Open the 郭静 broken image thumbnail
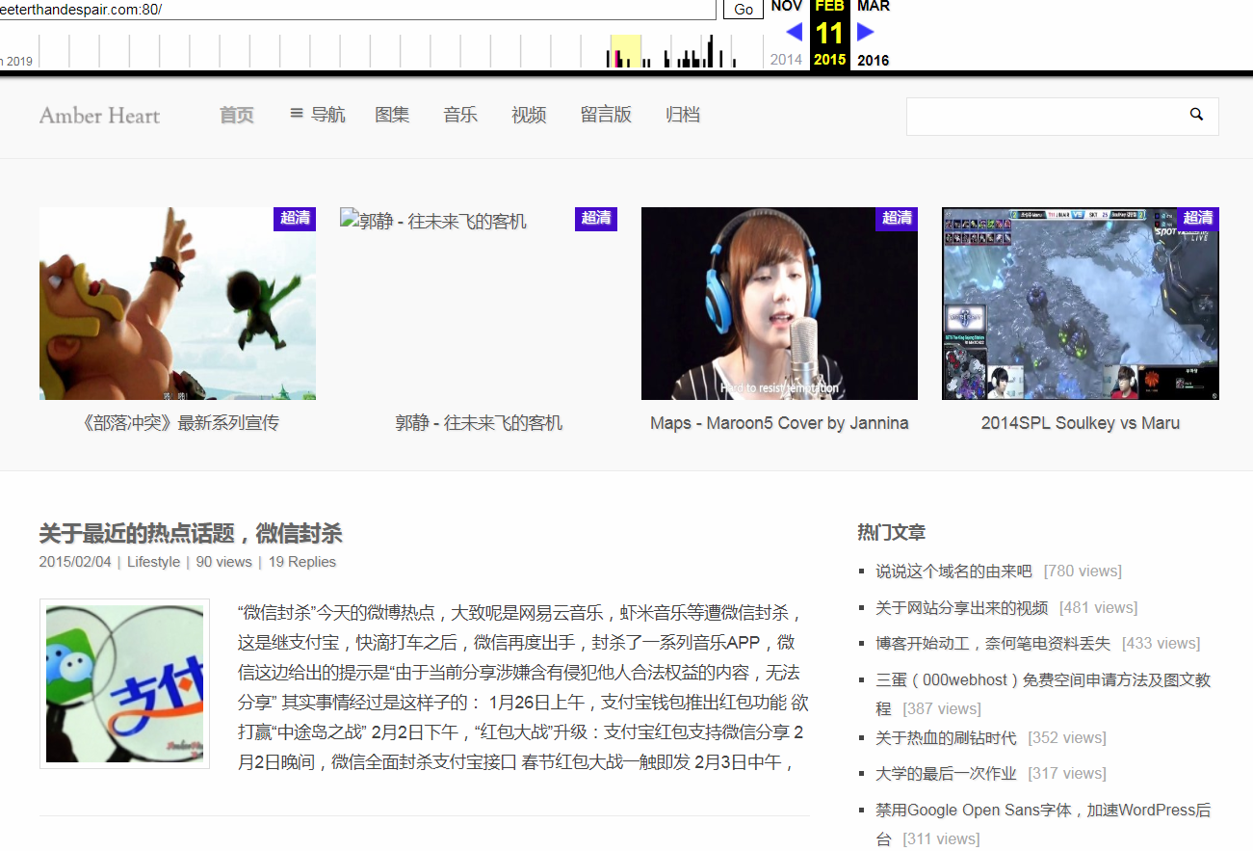Image resolution: width=1253 pixels, height=851 pixels. (433, 221)
